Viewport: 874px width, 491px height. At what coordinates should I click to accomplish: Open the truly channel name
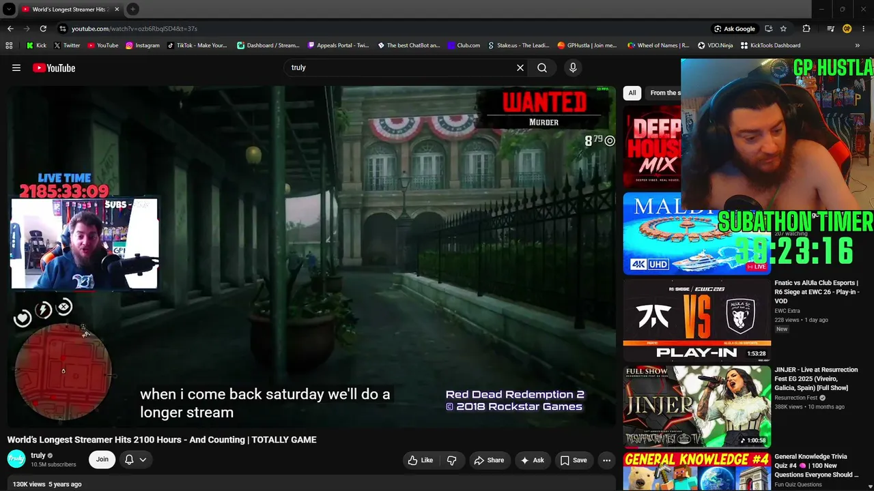click(38, 455)
